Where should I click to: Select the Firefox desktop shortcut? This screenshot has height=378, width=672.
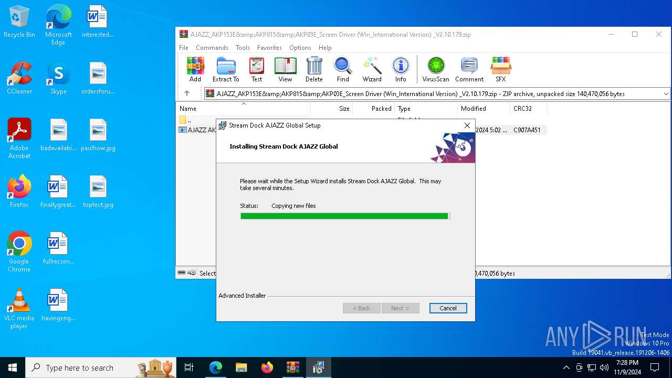tap(19, 191)
